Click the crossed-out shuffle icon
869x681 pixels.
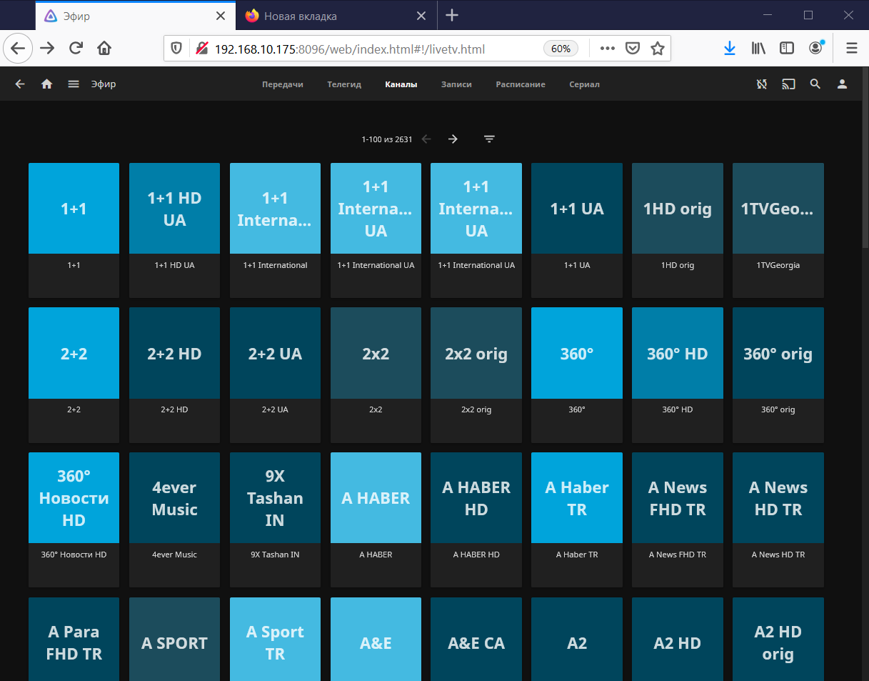coord(761,84)
